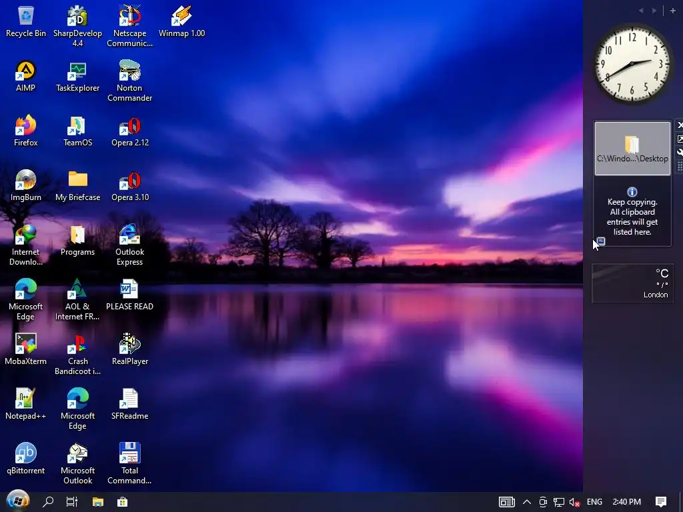Go to previous sidebar page arrow
Image resolution: width=683 pixels, height=512 pixels.
(641, 11)
